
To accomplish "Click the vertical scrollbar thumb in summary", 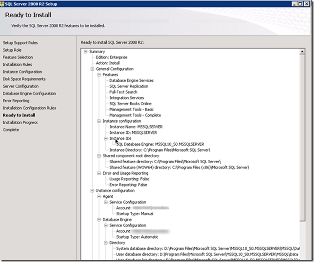I will coord(302,138).
